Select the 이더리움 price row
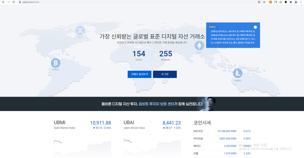The height and width of the screenshot is (158, 304). [222, 139]
